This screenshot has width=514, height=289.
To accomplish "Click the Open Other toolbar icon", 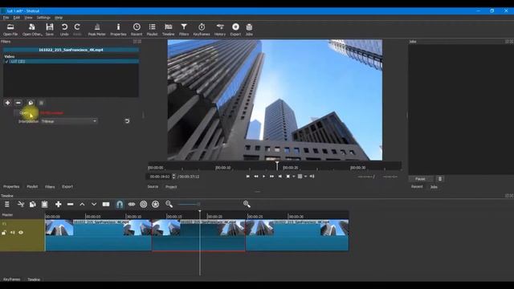I will pos(32,29).
